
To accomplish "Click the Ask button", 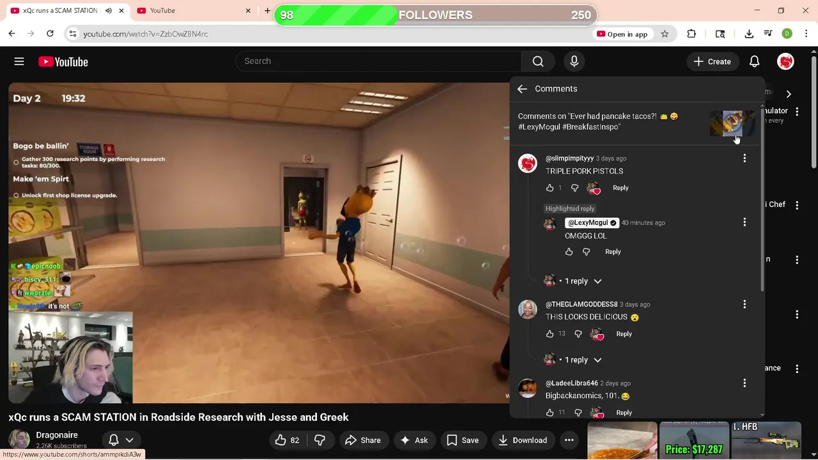I will (x=413, y=440).
